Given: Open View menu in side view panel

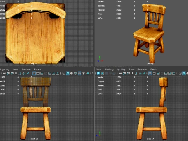Looking at the screenshot, I should tap(99, 69).
